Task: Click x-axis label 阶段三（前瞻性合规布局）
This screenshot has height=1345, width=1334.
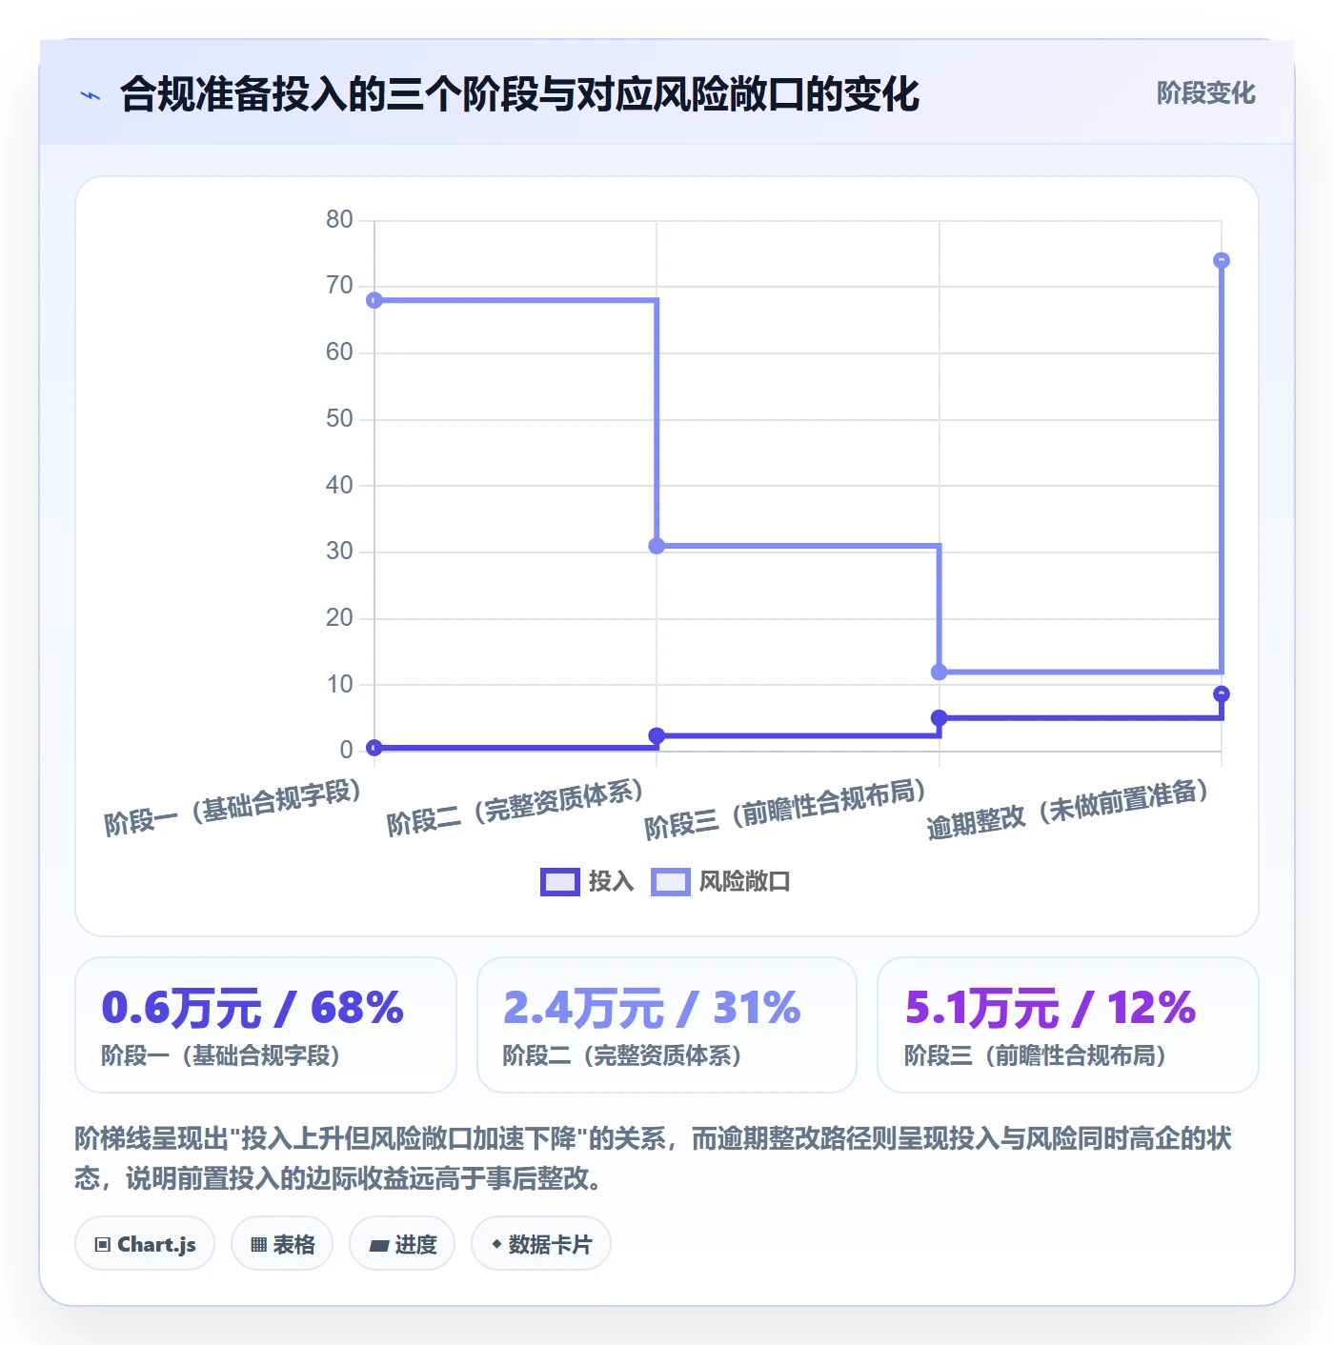Action: 785,808
